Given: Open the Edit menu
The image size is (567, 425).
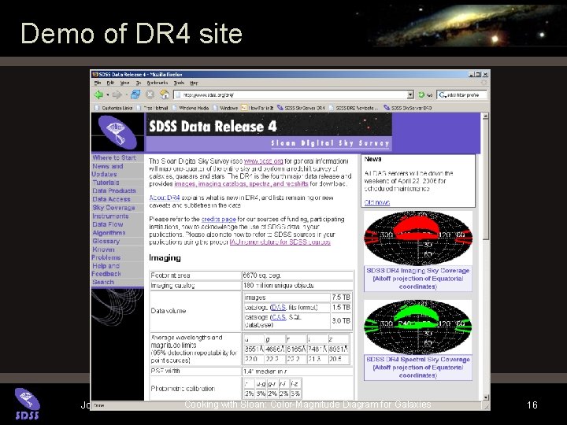Looking at the screenshot, I should pos(110,83).
